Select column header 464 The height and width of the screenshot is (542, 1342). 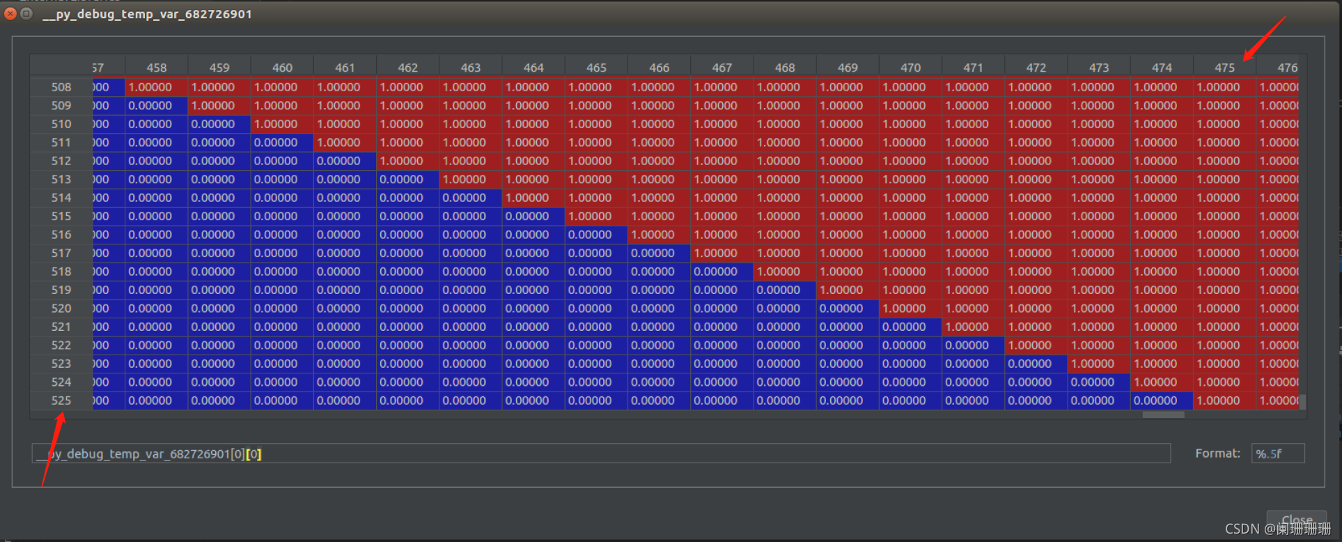point(533,68)
